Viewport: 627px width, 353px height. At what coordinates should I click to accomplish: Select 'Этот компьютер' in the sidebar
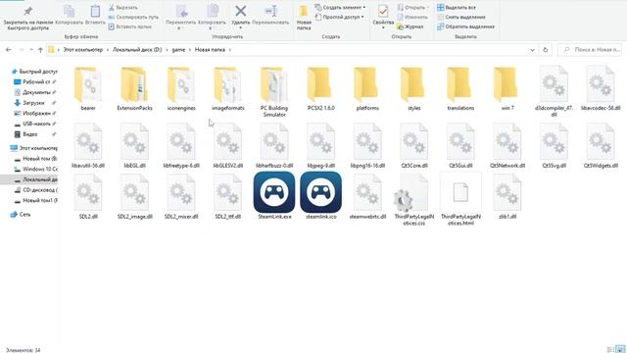coord(33,148)
